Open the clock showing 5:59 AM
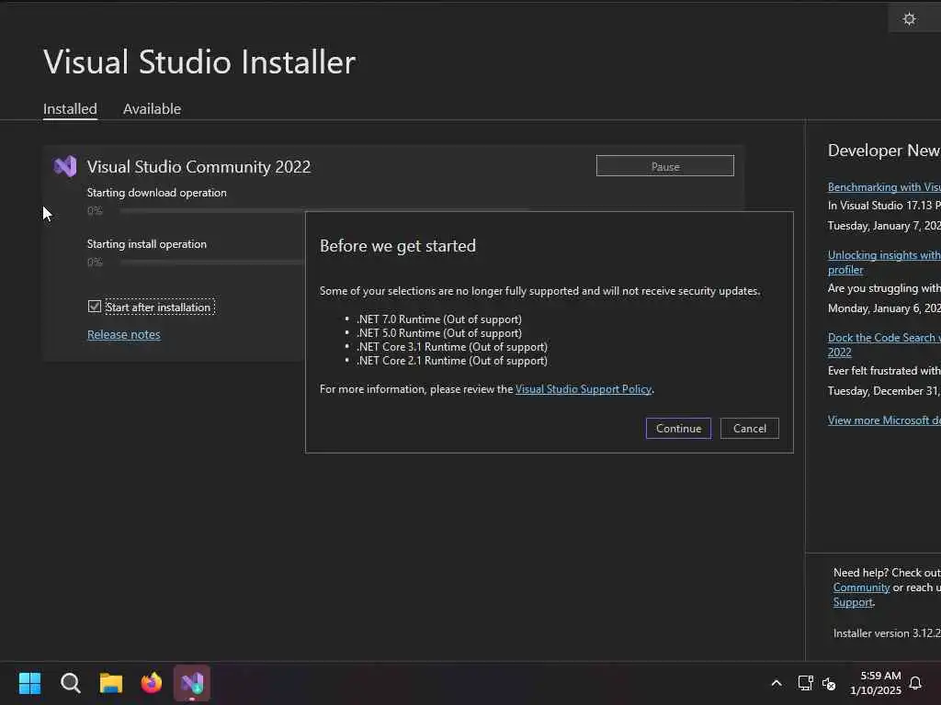 tap(876, 683)
